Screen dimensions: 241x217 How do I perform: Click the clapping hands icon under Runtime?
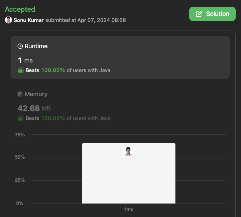(21, 70)
